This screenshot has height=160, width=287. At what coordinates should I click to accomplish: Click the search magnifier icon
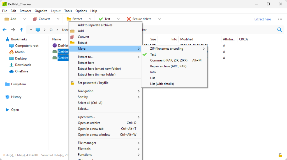pos(279,30)
